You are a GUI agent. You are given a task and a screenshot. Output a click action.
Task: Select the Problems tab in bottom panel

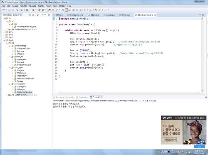[59, 97]
